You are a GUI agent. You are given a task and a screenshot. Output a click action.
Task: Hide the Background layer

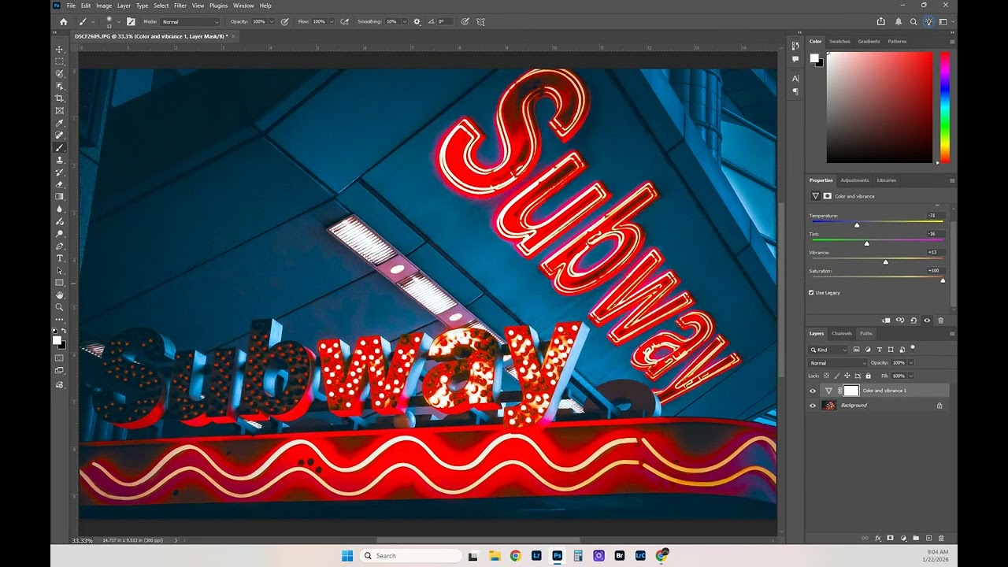[x=813, y=406]
